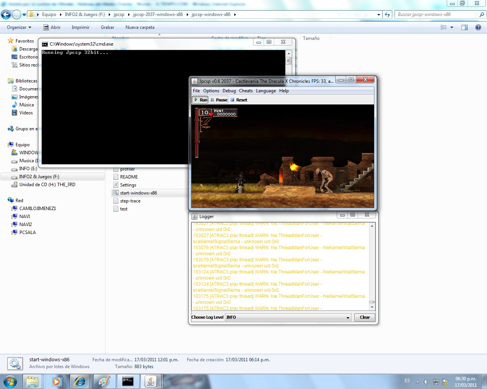Reset the emulation in Jpcsp

tap(239, 100)
